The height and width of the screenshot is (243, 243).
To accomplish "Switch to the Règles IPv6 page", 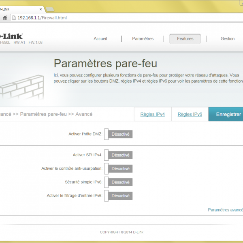I will coord(190,115).
